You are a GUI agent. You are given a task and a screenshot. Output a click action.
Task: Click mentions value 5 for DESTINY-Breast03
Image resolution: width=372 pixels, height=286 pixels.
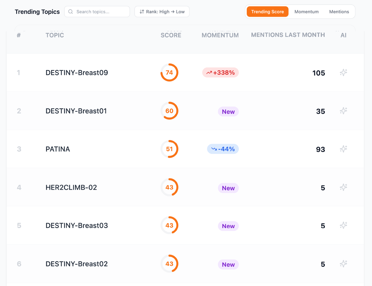pyautogui.click(x=323, y=226)
